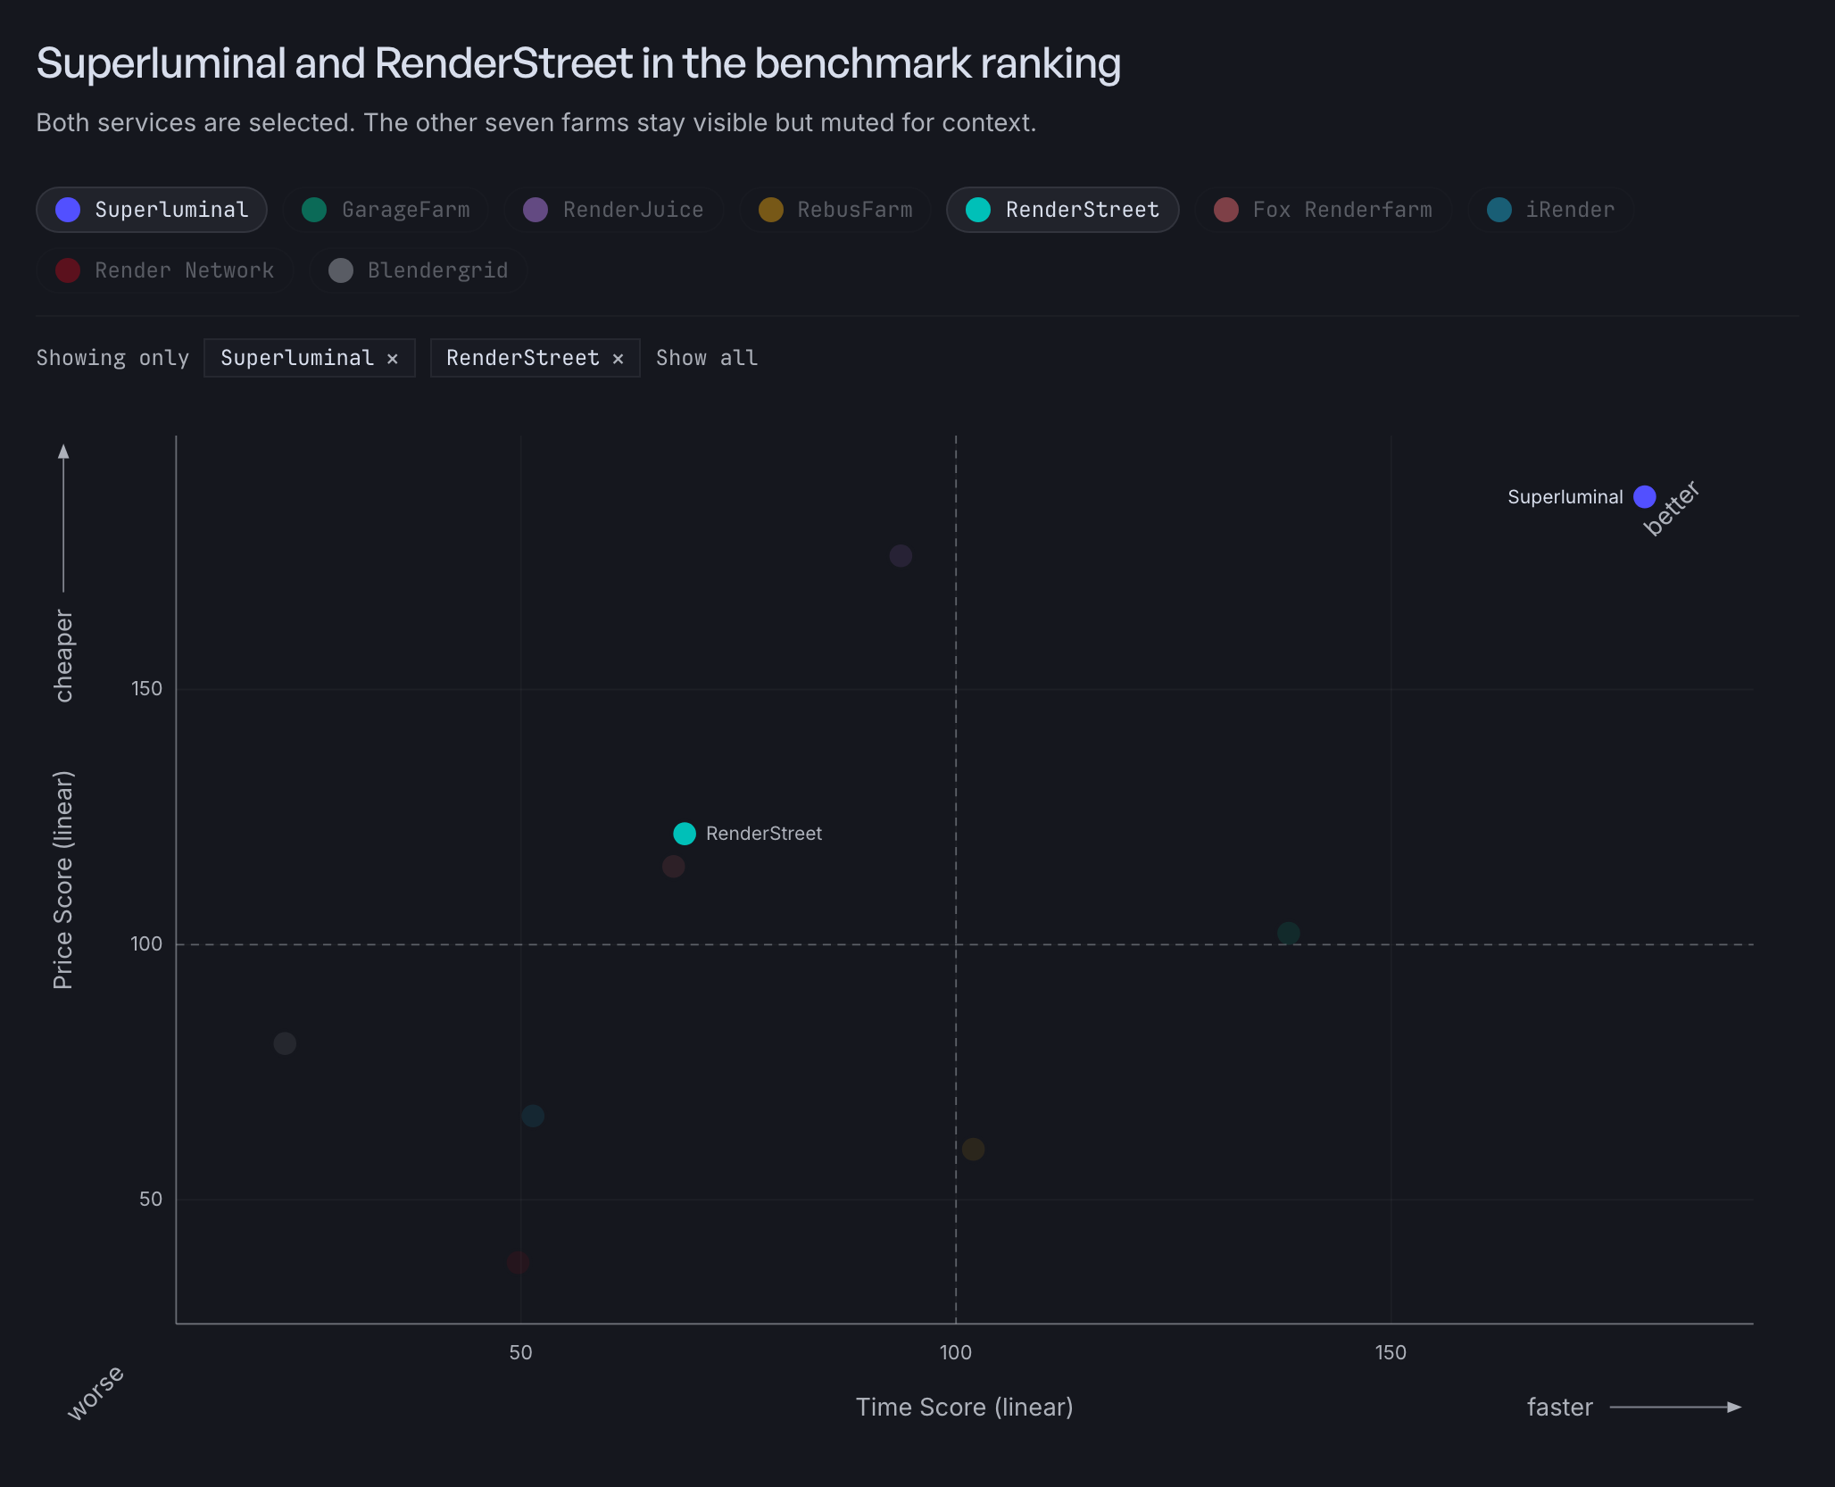Toggle the RenderStreet legend chip

click(1063, 210)
